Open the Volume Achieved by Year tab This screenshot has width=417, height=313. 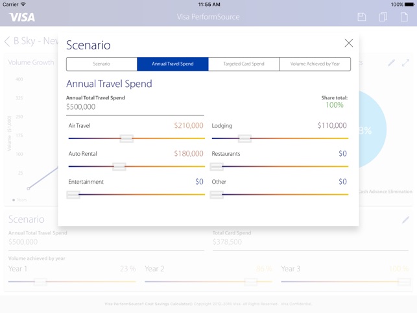[315, 64]
